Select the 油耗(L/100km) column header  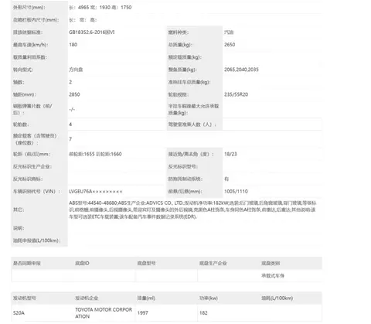pos(277,298)
